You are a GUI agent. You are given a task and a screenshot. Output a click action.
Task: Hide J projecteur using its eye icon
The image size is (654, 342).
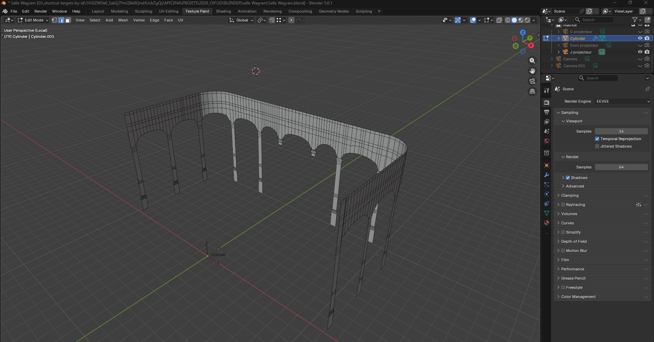point(640,52)
